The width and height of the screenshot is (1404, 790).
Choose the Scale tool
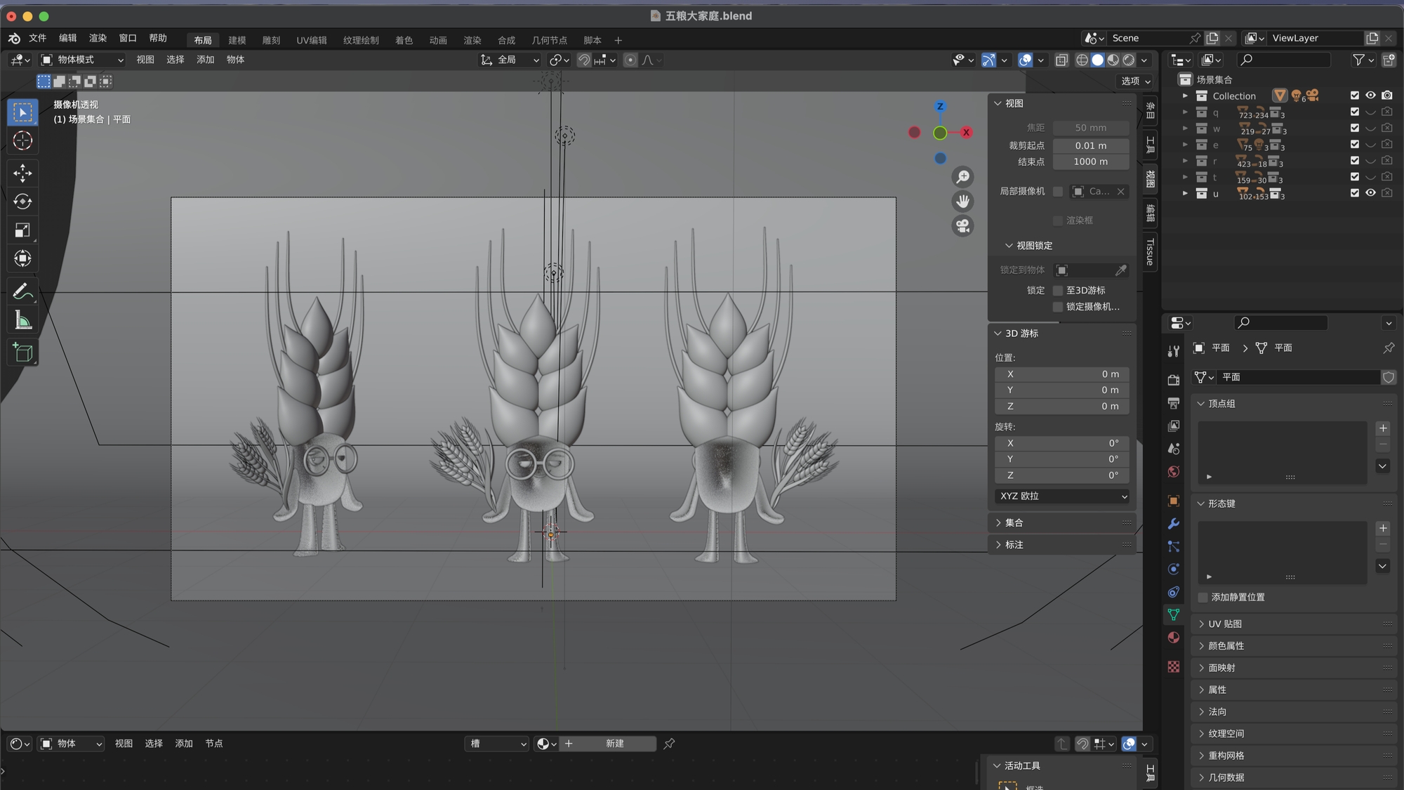22,230
